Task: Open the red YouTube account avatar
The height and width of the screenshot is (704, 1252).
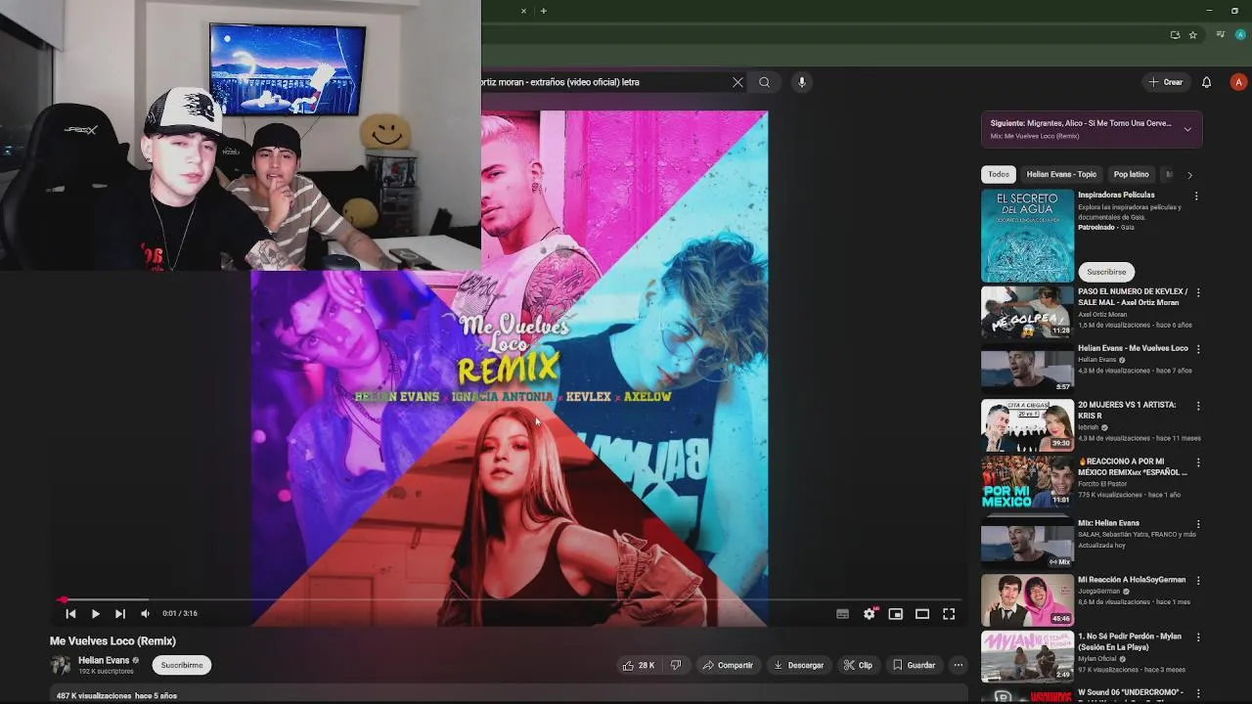Action: click(1238, 82)
